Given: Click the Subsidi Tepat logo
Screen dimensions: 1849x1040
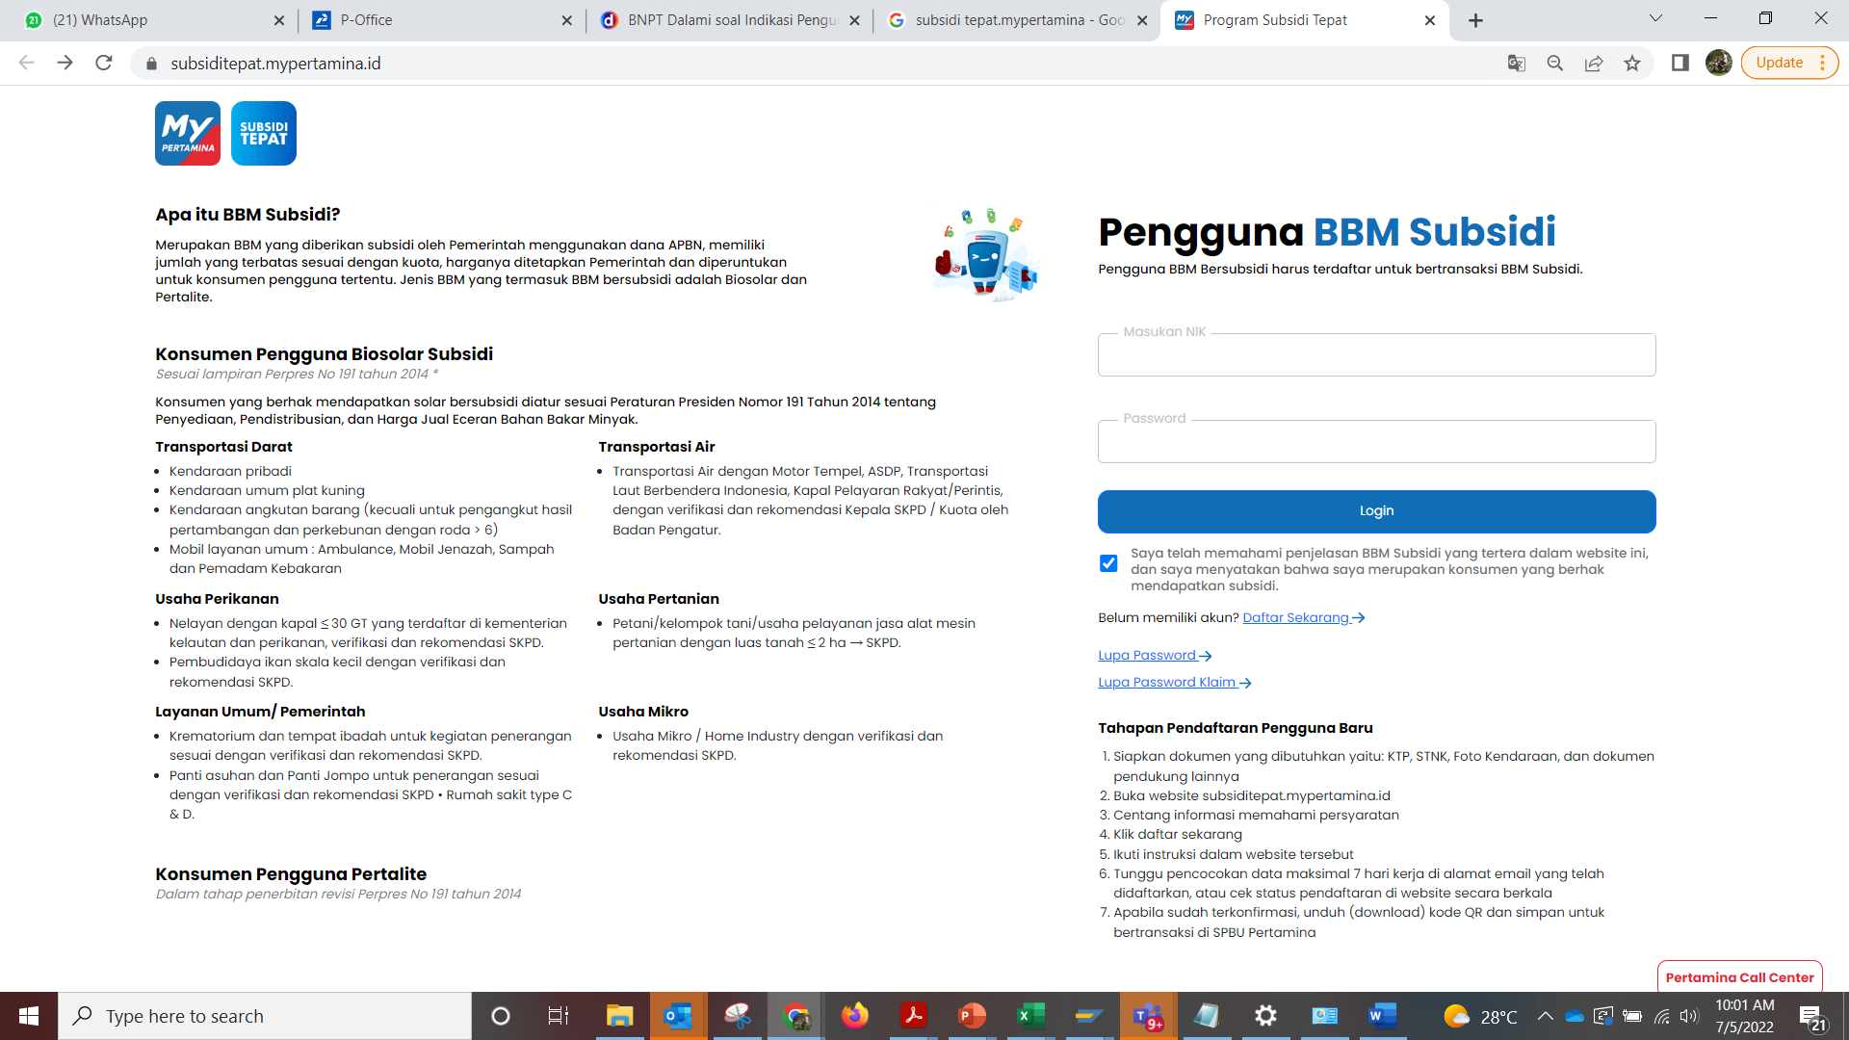Looking at the screenshot, I should tap(263, 134).
